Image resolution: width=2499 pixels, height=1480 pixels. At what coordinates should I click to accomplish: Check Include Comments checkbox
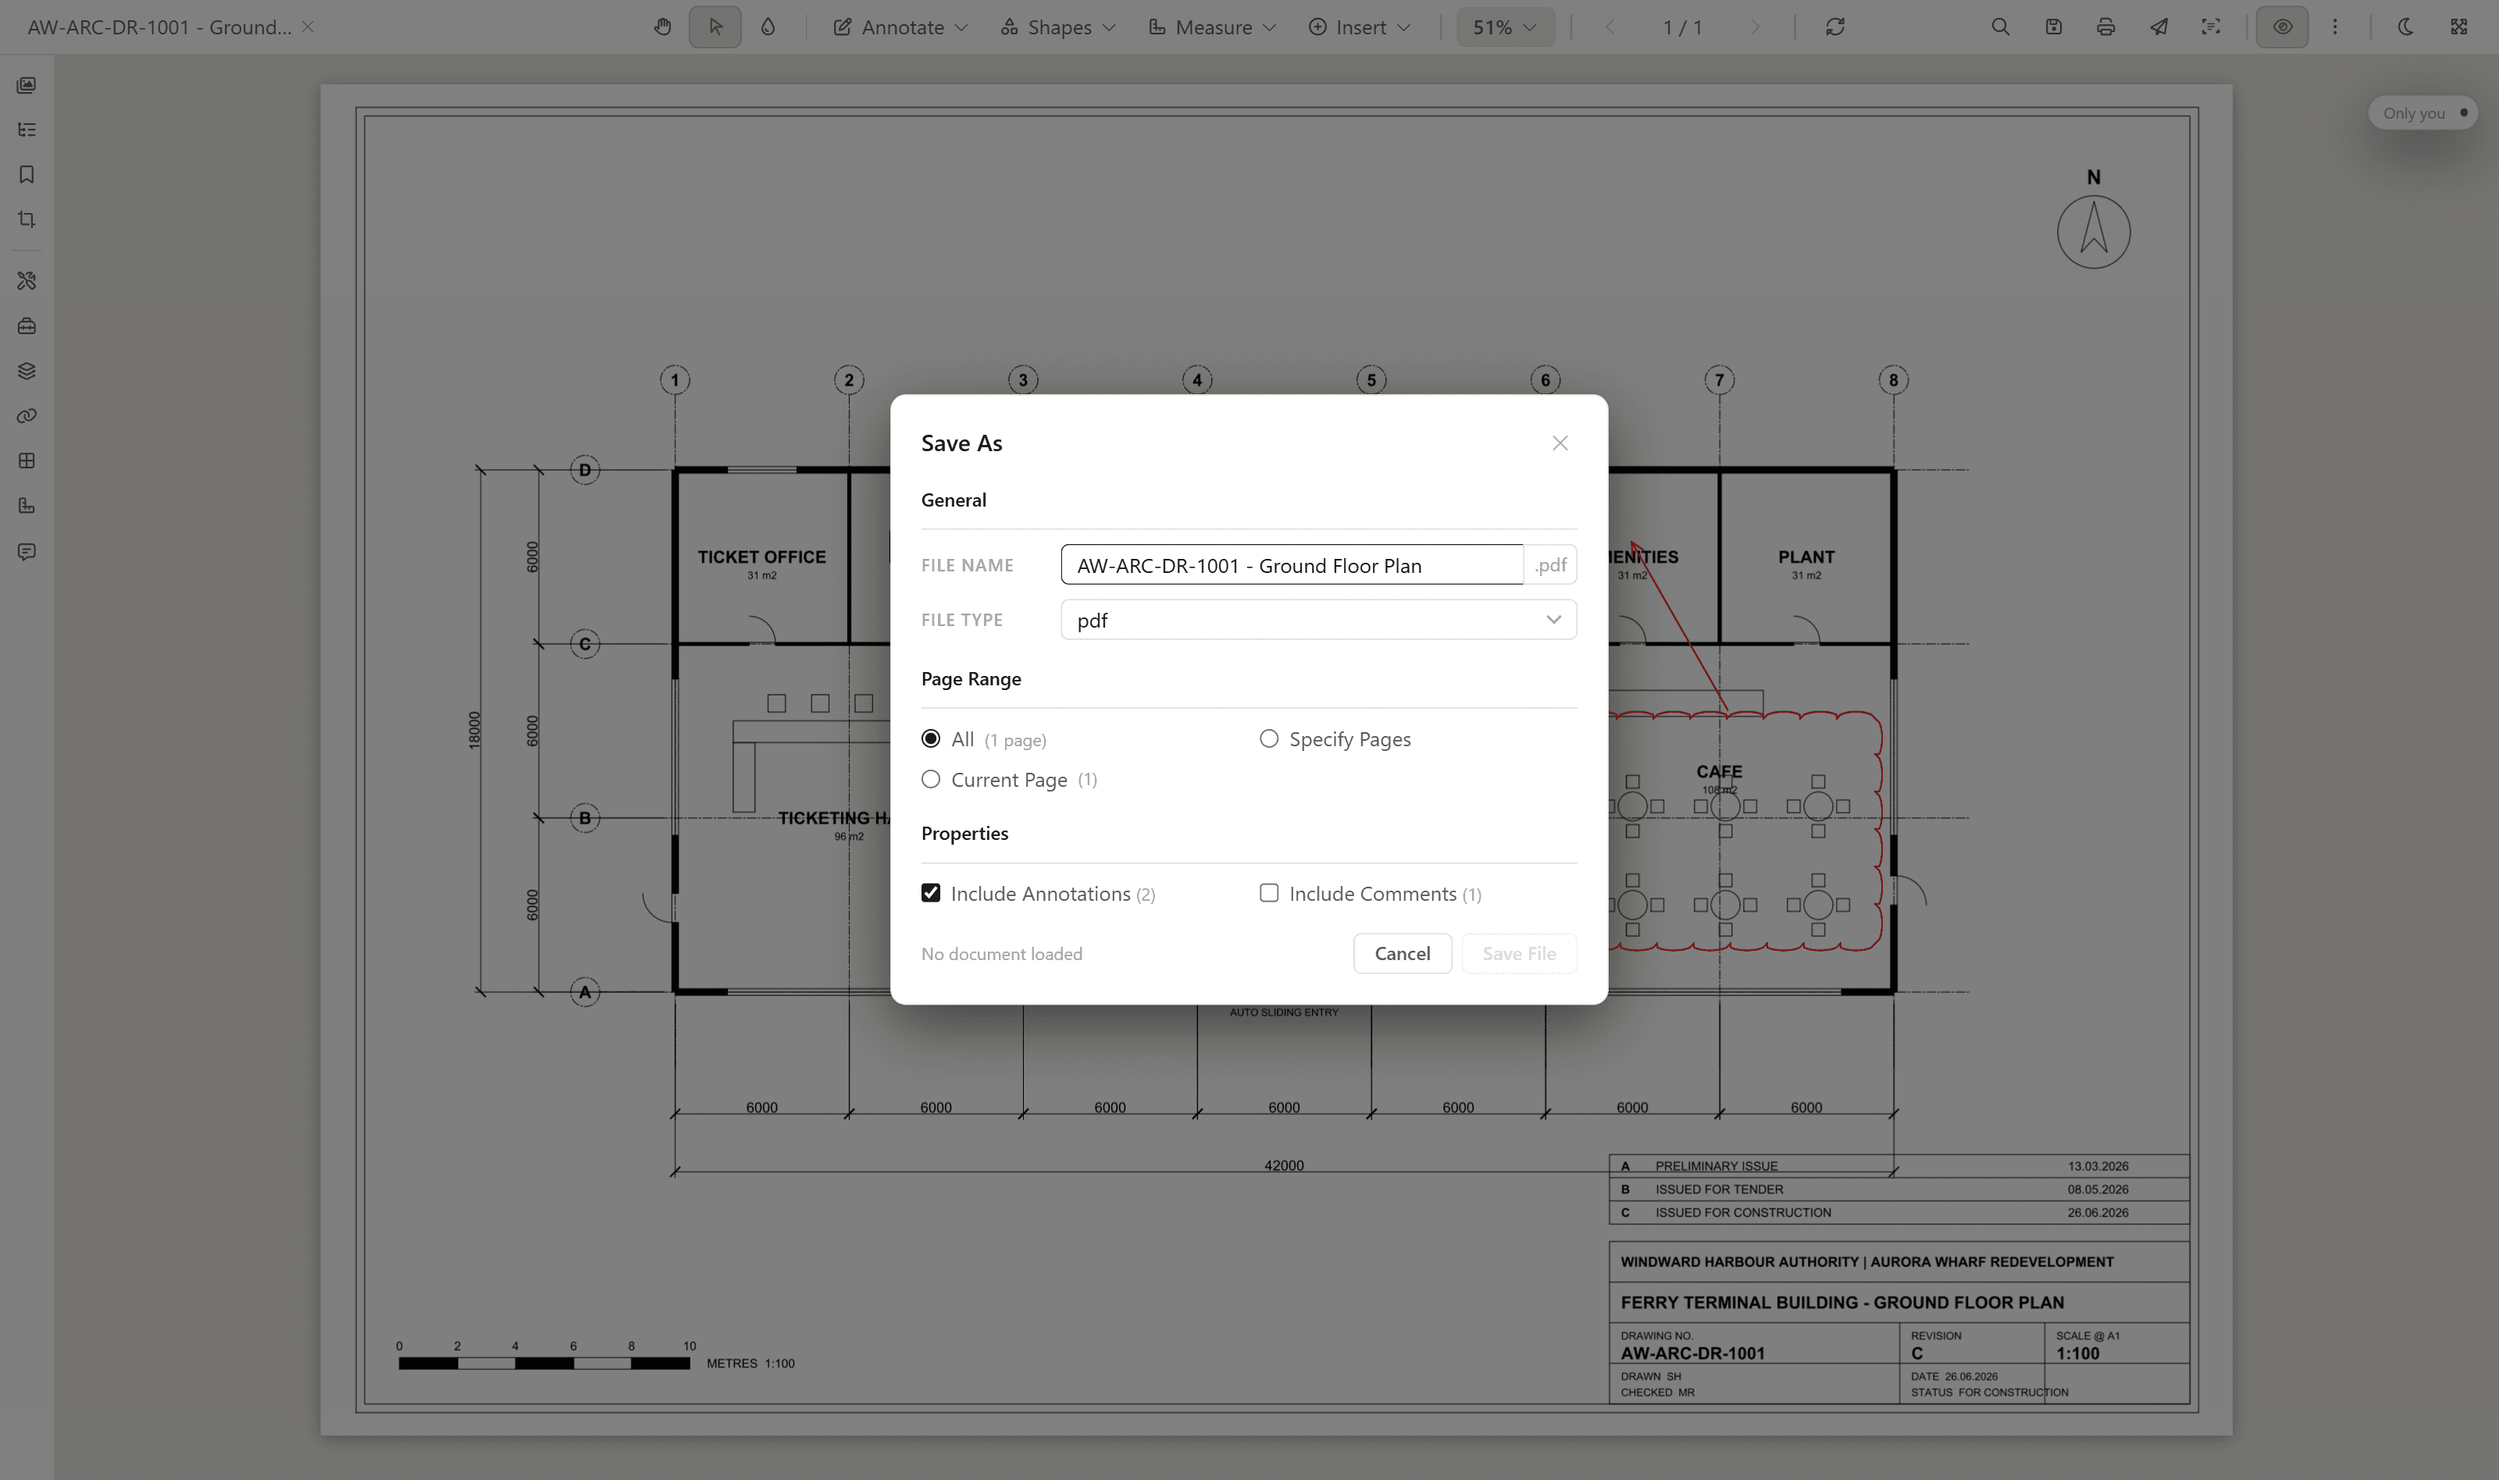(x=1269, y=894)
